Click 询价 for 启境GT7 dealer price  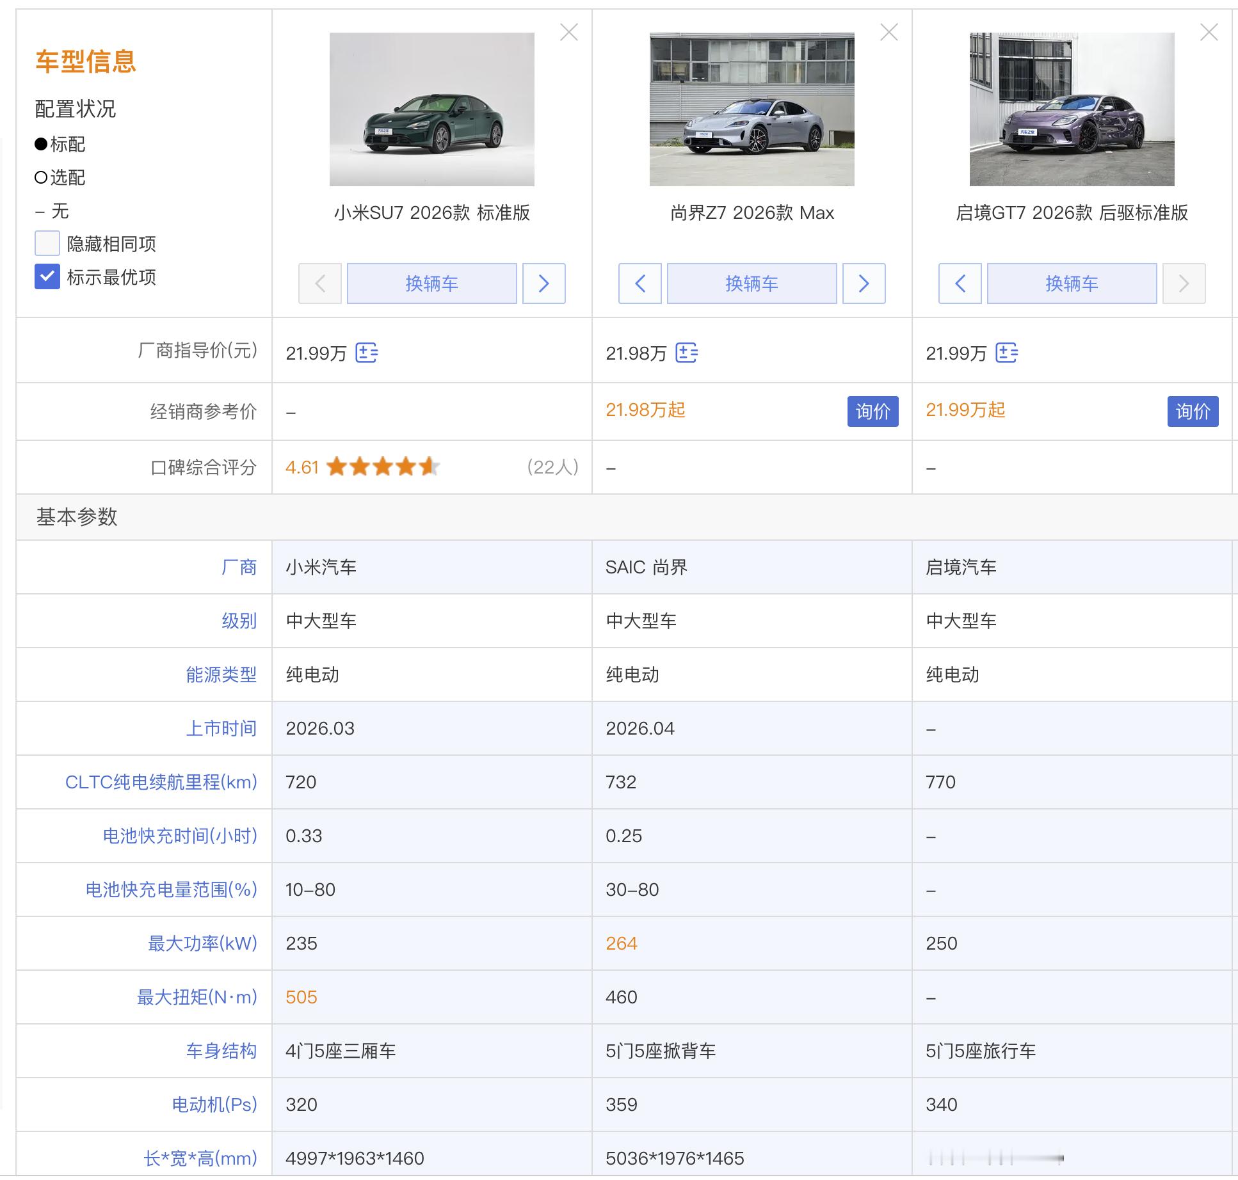click(x=1193, y=411)
